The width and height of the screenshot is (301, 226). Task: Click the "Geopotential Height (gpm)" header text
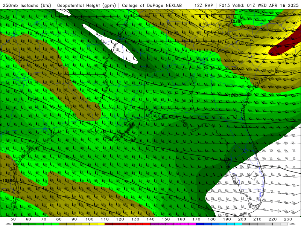87,5
